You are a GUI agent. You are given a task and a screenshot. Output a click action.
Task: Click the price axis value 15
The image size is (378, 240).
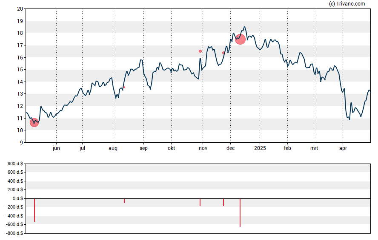coord(20,70)
